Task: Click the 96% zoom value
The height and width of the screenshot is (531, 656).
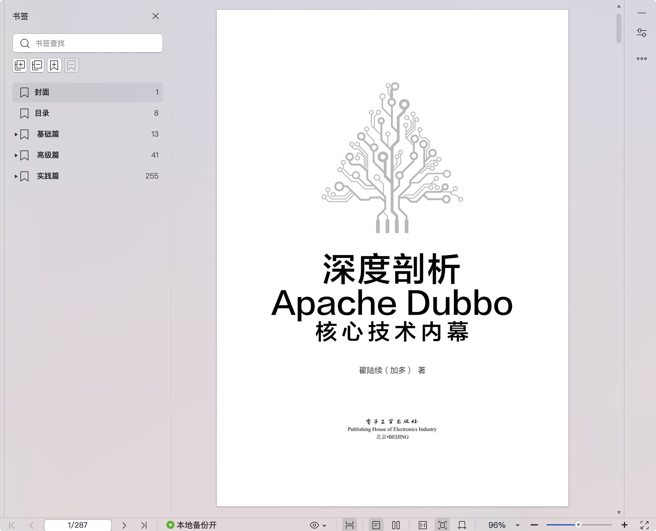Action: click(x=497, y=525)
